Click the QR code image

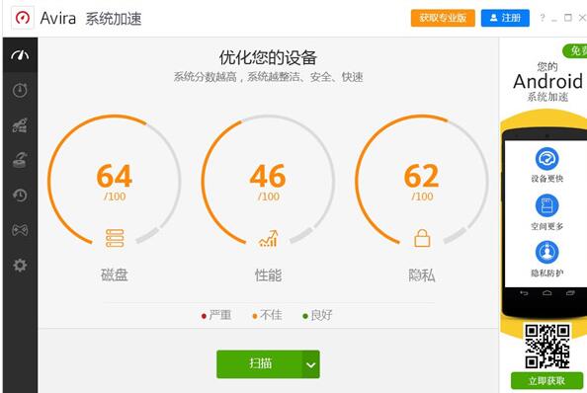click(x=547, y=347)
